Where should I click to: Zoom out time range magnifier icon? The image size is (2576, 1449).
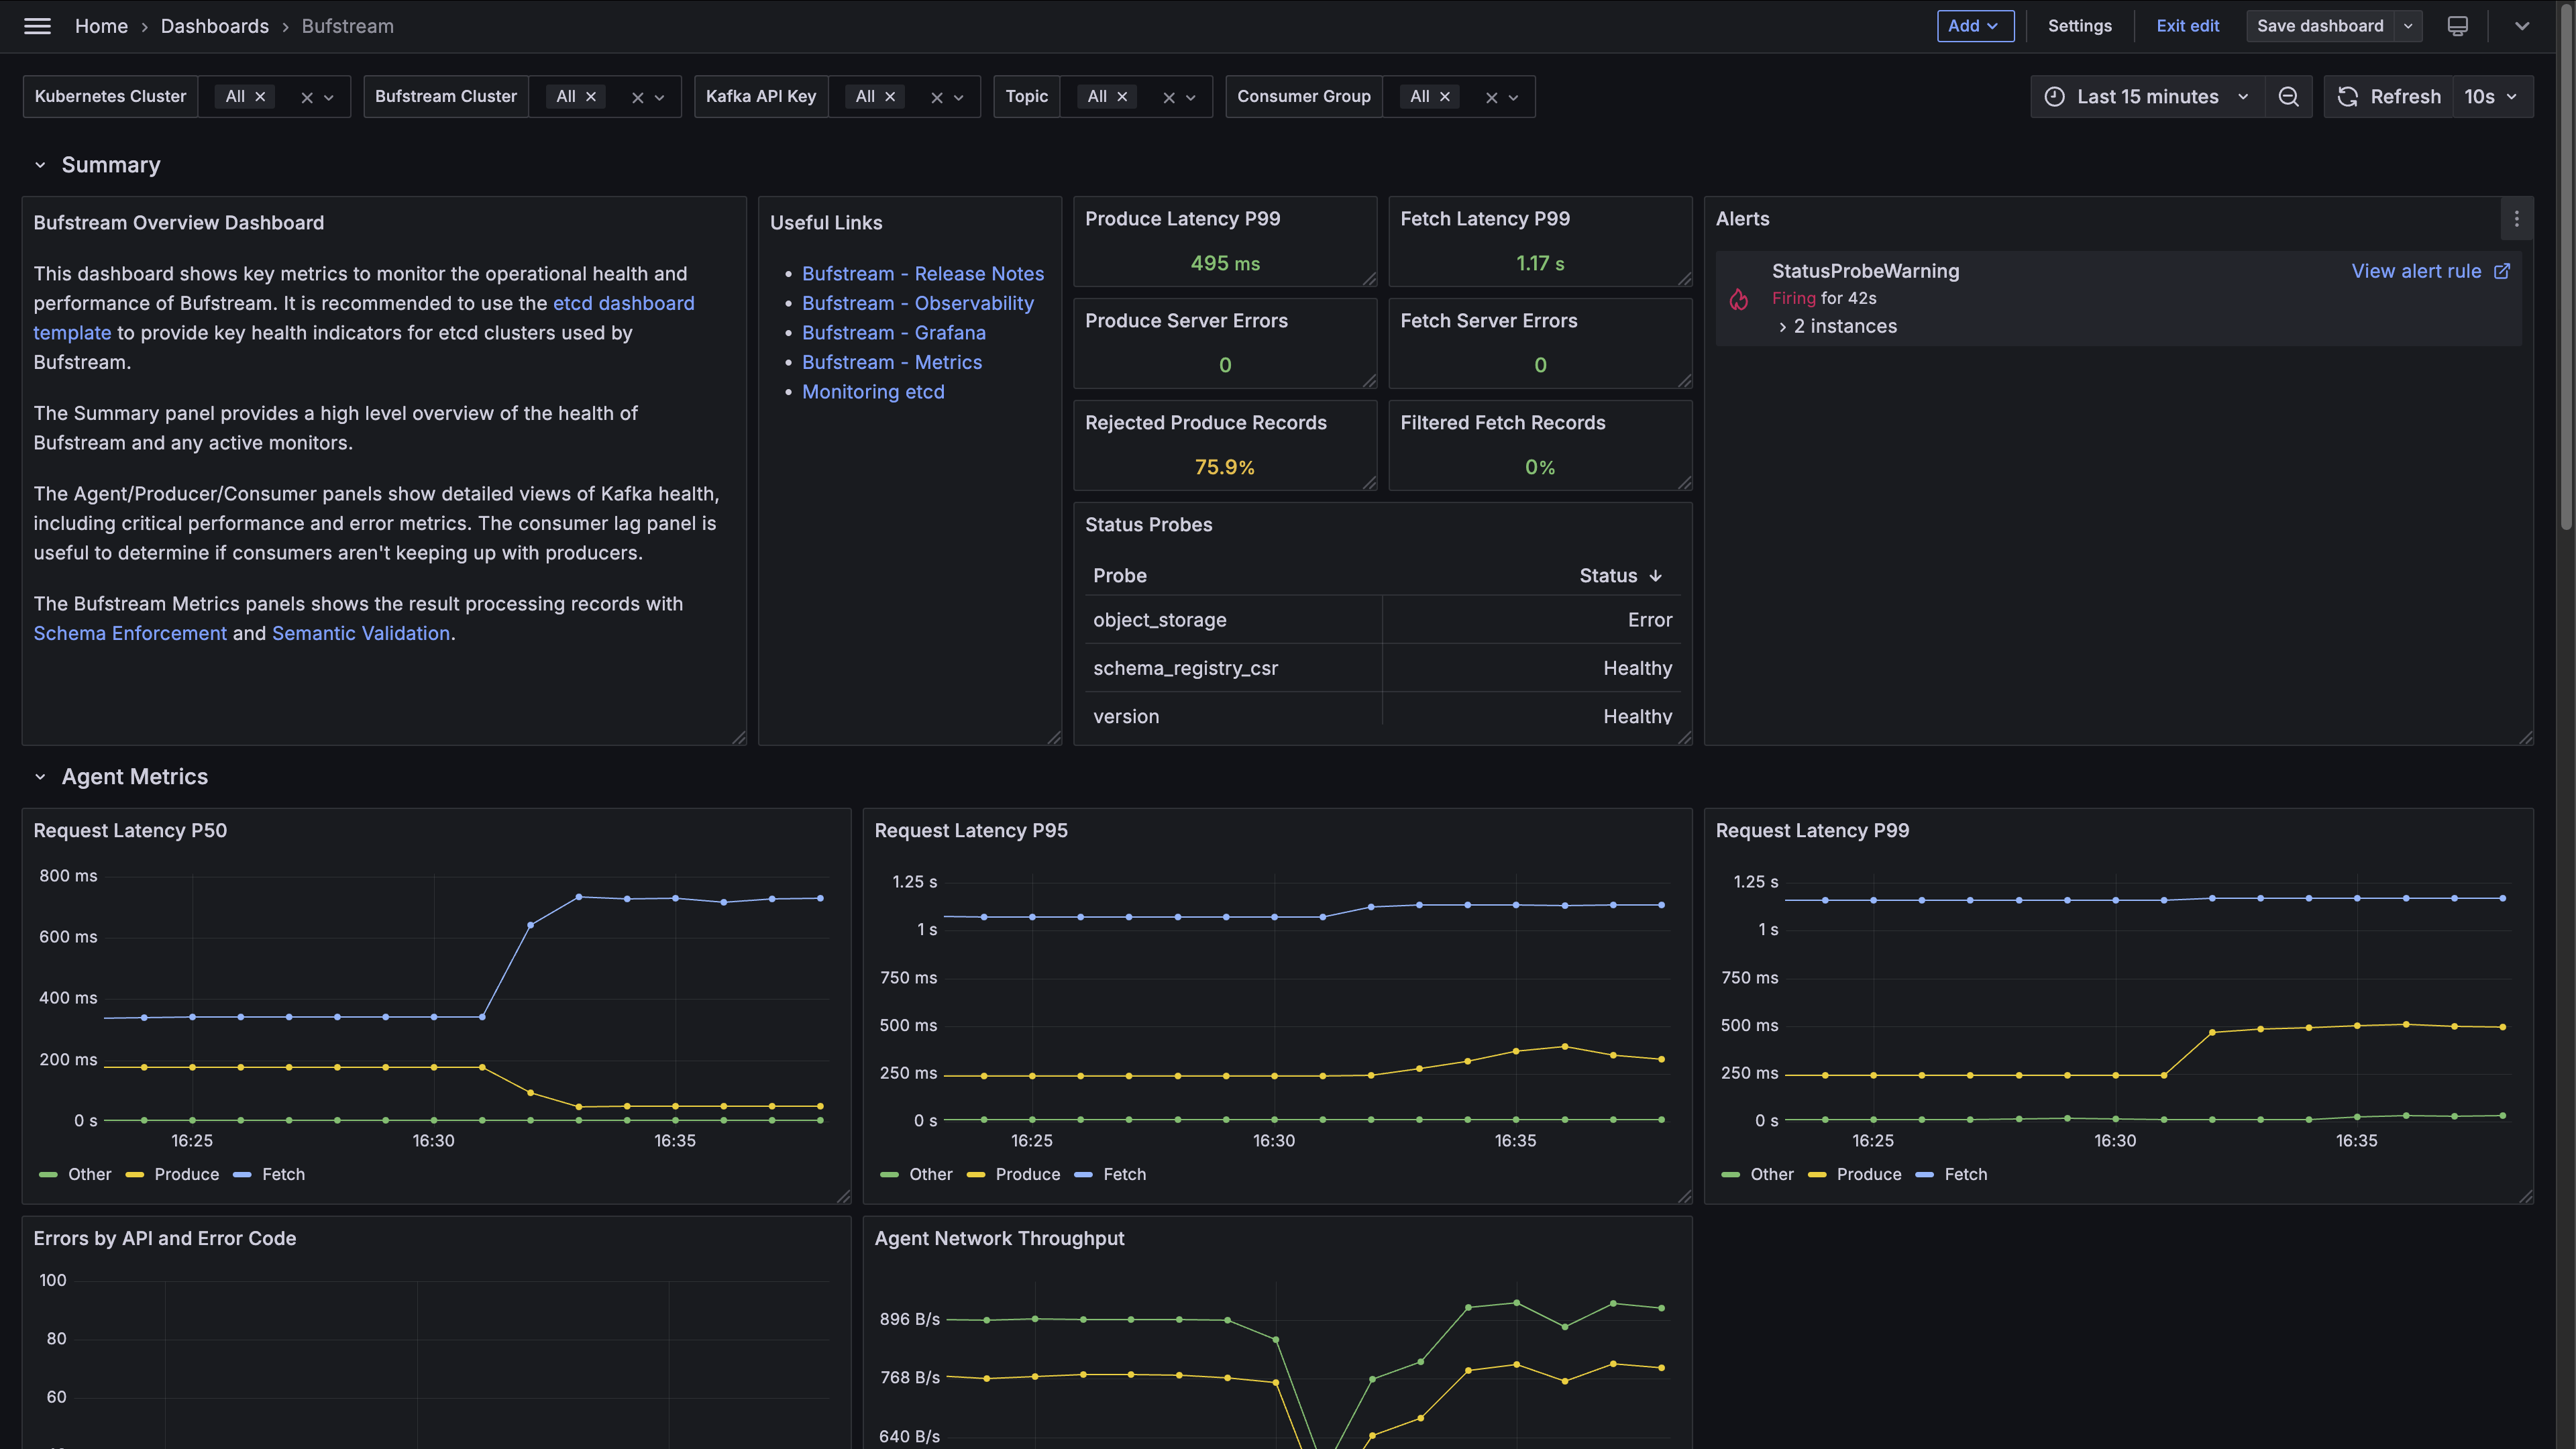pos(2288,96)
